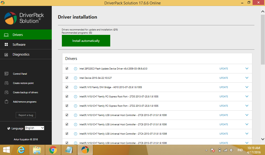
Task: Launch Internet Explorer from the taskbar
Action: (21, 150)
